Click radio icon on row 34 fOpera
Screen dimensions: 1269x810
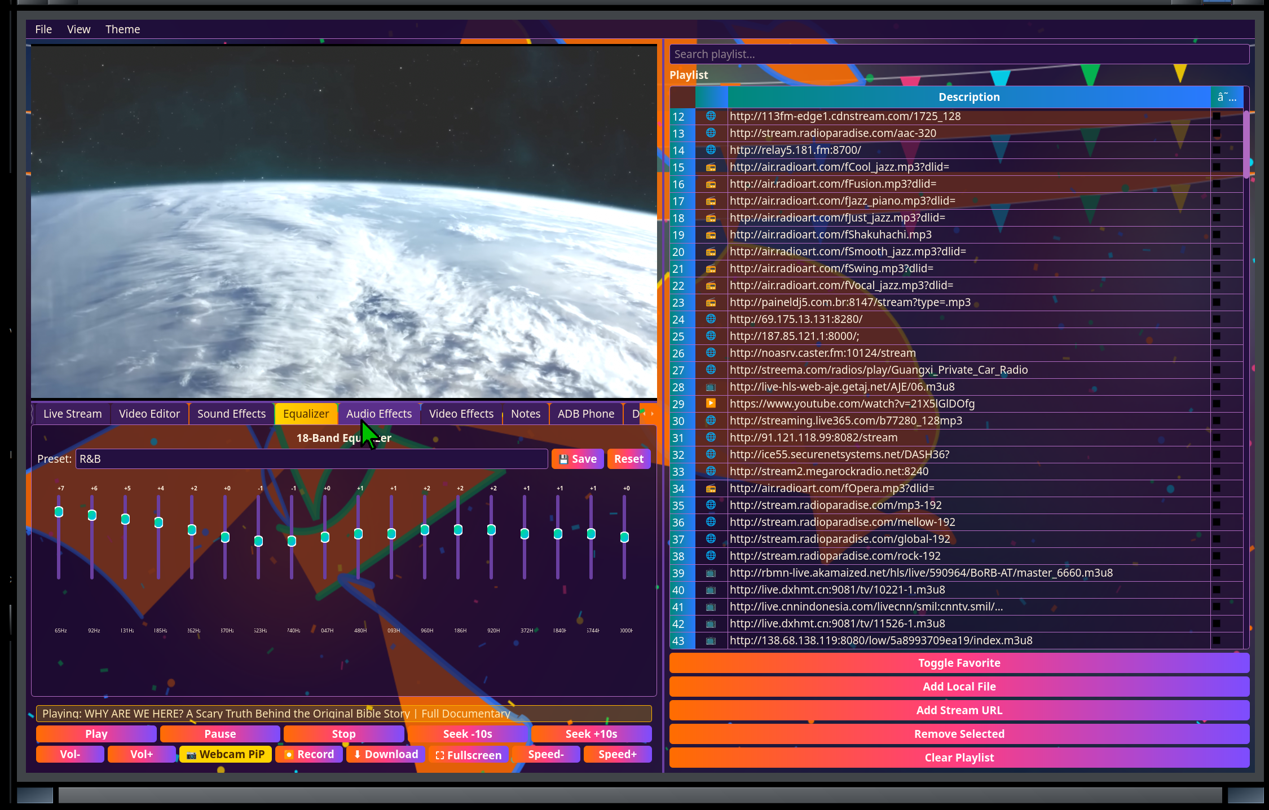click(711, 488)
